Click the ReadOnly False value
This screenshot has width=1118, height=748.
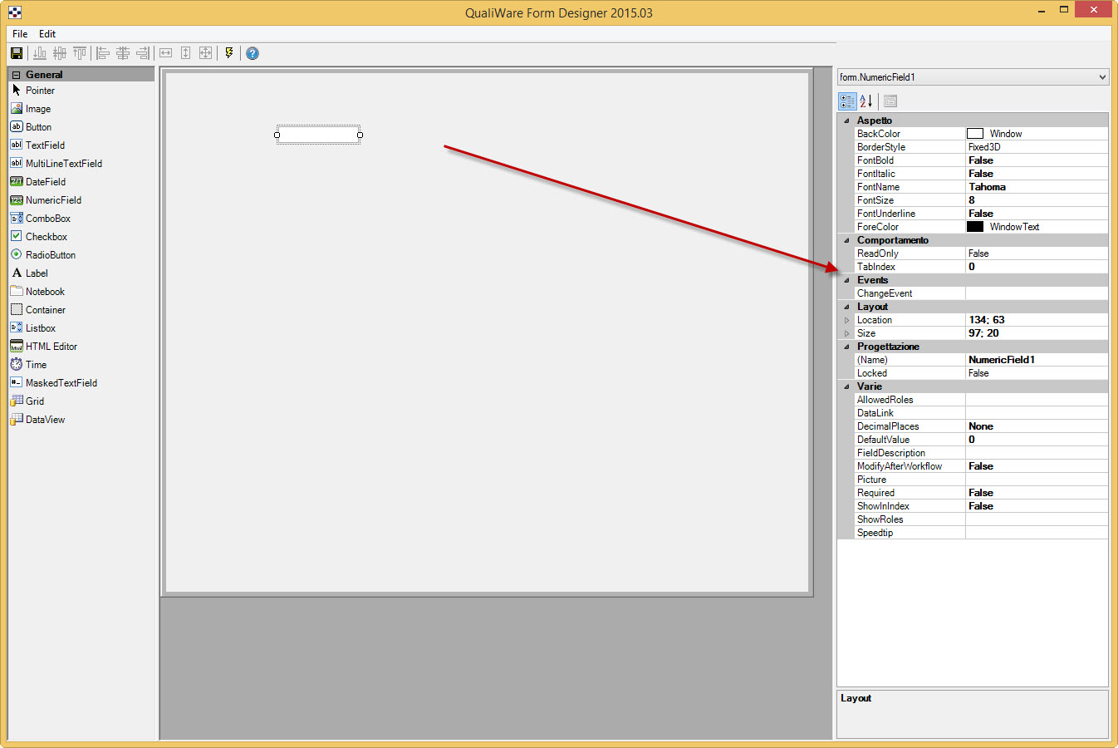point(1037,253)
